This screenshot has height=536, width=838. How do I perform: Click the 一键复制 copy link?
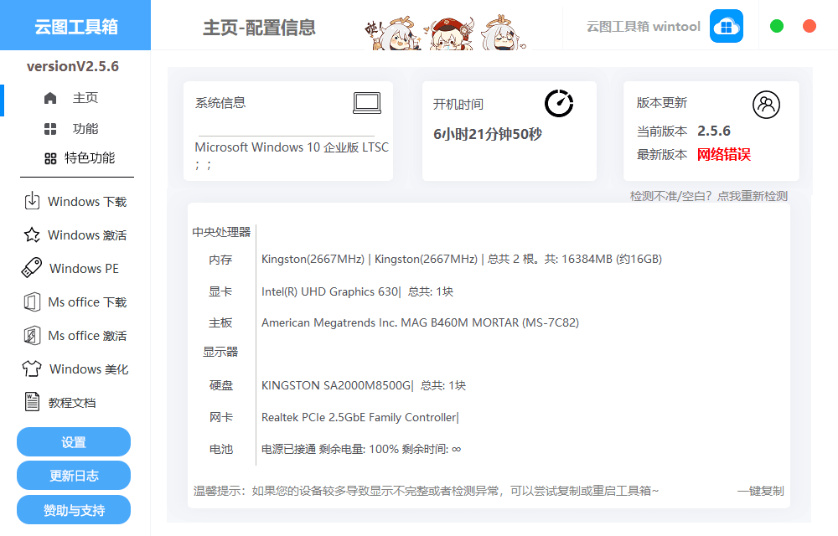click(x=759, y=492)
